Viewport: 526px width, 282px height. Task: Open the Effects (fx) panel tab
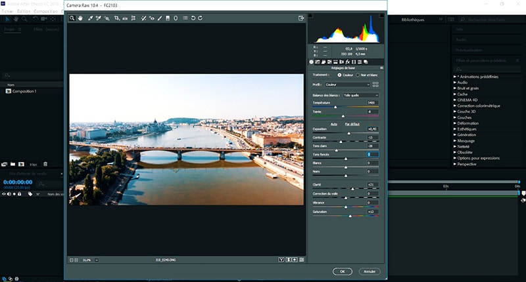347,62
